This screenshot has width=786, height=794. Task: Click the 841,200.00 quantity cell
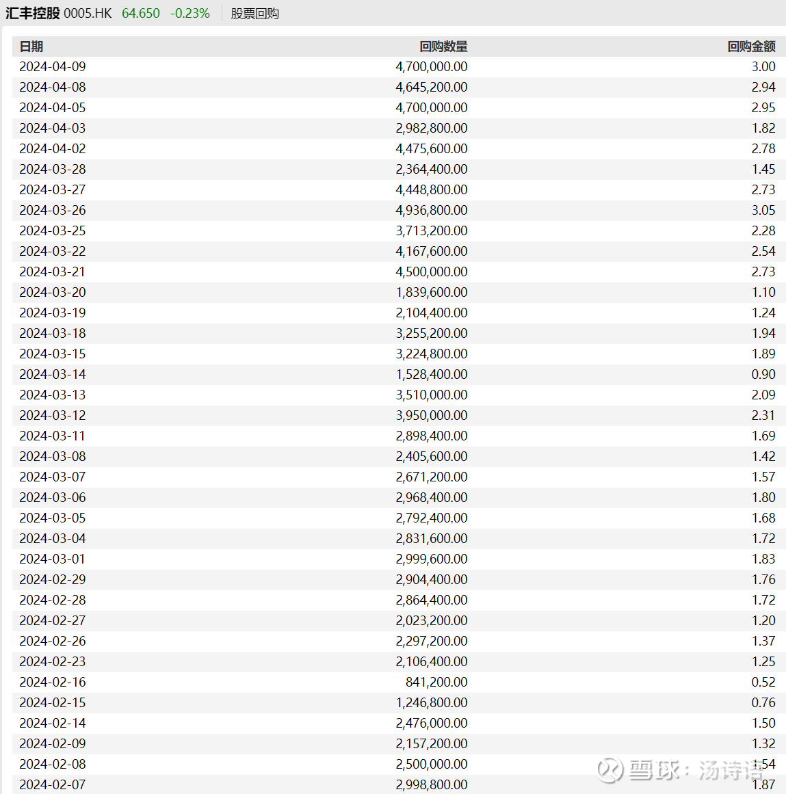[x=436, y=682]
